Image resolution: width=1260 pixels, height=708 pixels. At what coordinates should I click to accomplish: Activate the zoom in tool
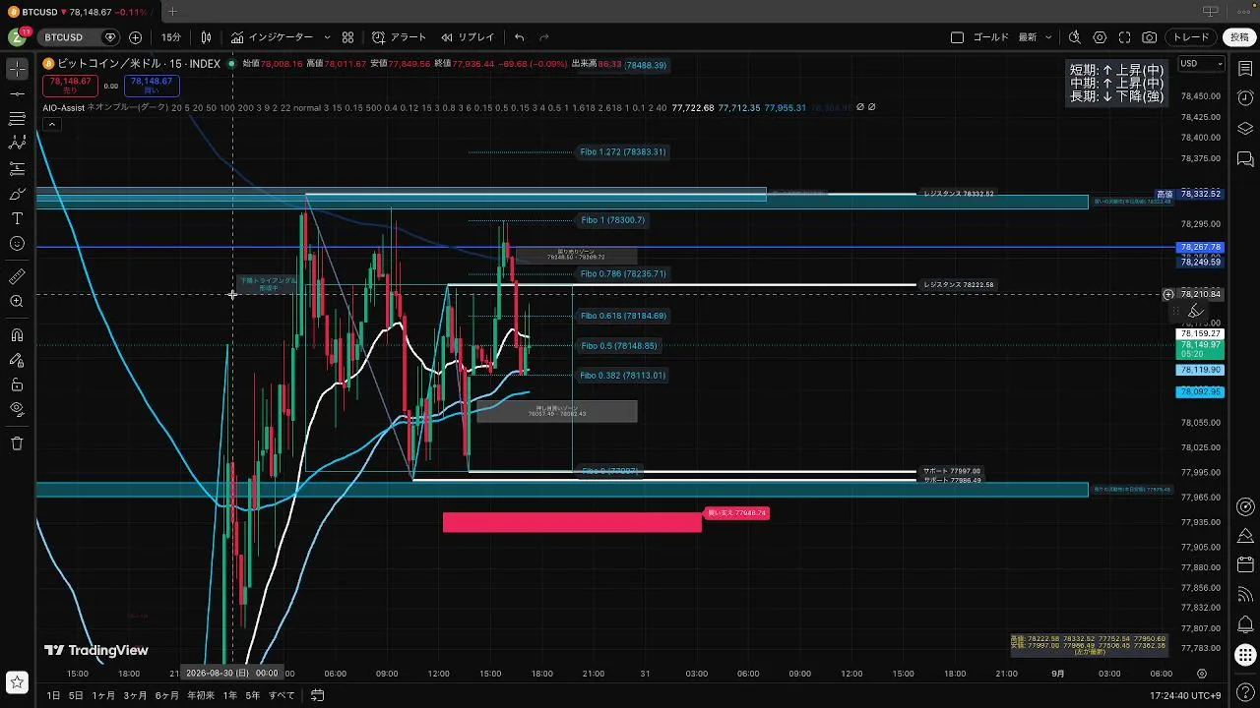(x=17, y=302)
